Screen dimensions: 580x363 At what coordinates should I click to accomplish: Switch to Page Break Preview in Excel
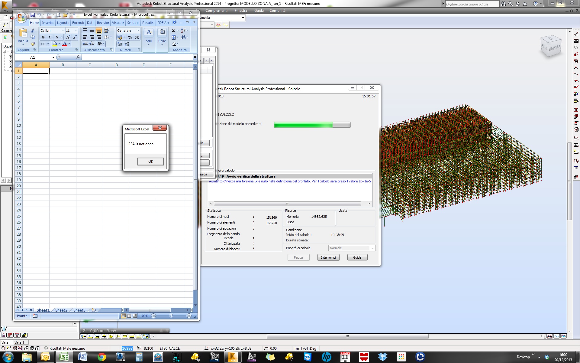click(135, 316)
